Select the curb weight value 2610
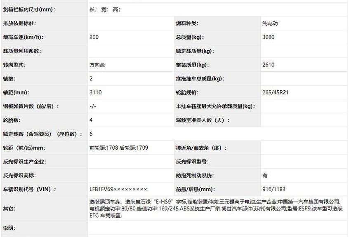The height and width of the screenshot is (237, 349). (268, 65)
